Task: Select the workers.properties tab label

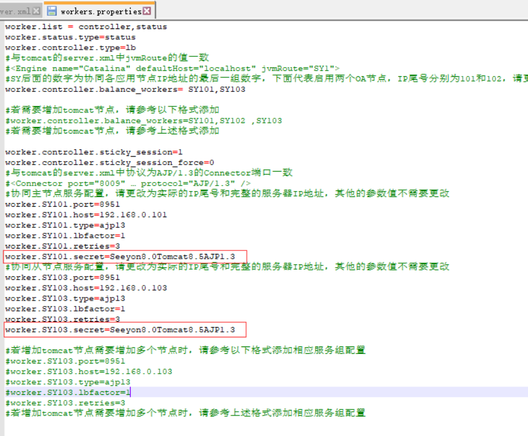Action: (x=100, y=11)
